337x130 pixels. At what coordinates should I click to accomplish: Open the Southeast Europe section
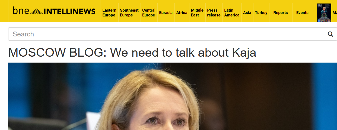pyautogui.click(x=129, y=13)
